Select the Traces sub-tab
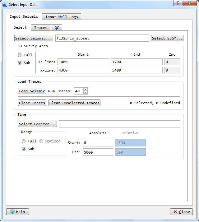The image size is (199, 222). click(41, 28)
